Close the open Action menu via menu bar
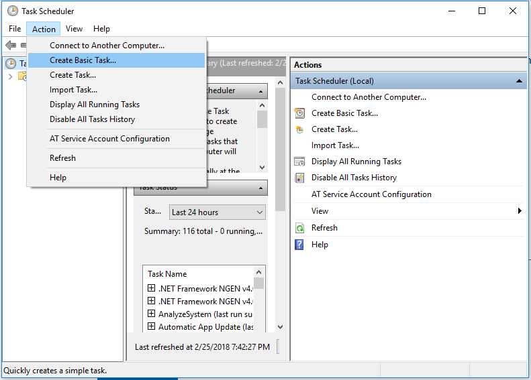The height and width of the screenshot is (380, 531). [44, 29]
